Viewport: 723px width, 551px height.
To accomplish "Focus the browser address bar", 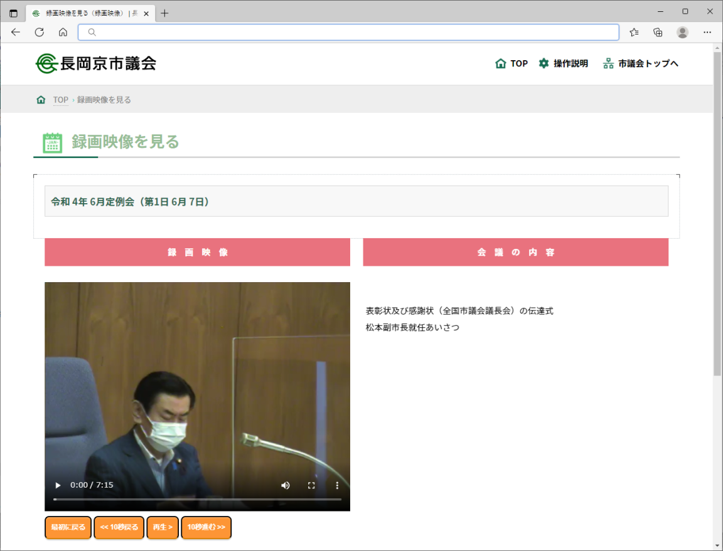I will (x=348, y=32).
